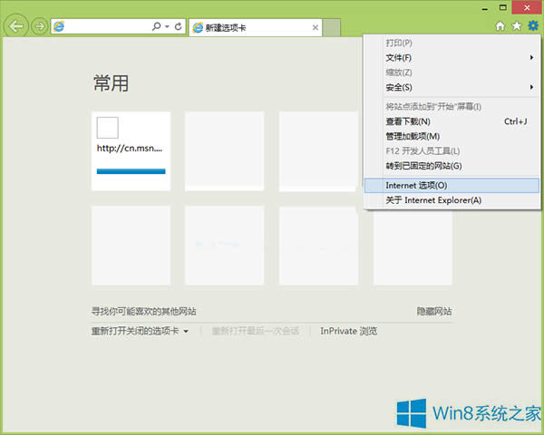Click the search magnifier icon in address bar
The width and height of the screenshot is (544, 435).
point(157,27)
